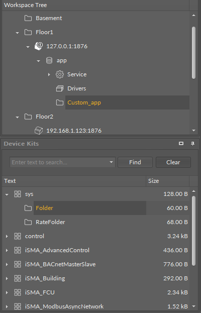Collapse the Floor1 folder
The width and height of the screenshot is (201, 313).
tap(18, 33)
